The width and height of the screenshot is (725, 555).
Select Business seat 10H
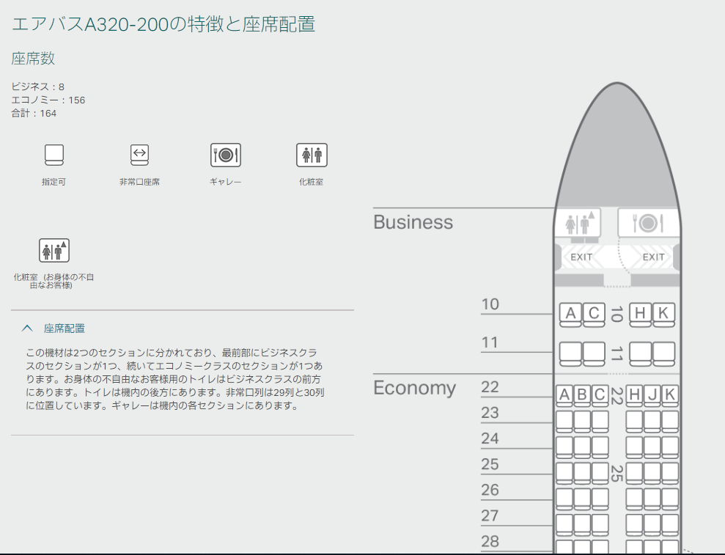point(641,315)
